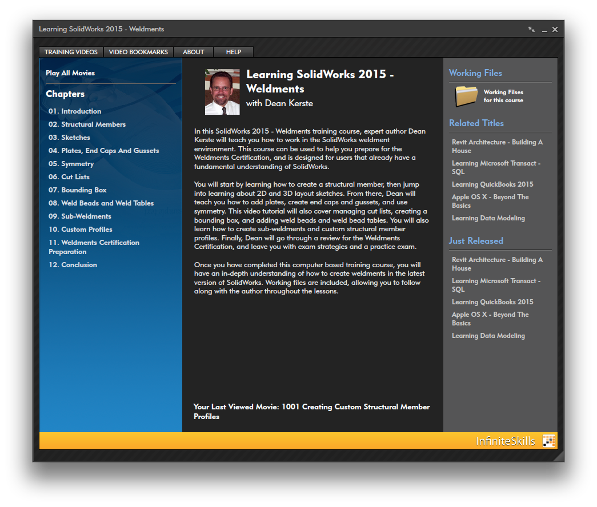Screen dimensions: 597x507
Task: Open Learning QuickBooks 2015 under Related Titles
Action: click(492, 184)
